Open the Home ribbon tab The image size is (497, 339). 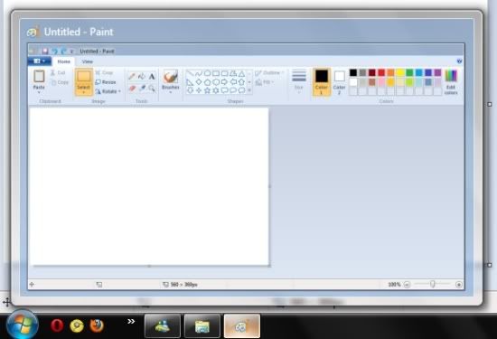tap(64, 61)
